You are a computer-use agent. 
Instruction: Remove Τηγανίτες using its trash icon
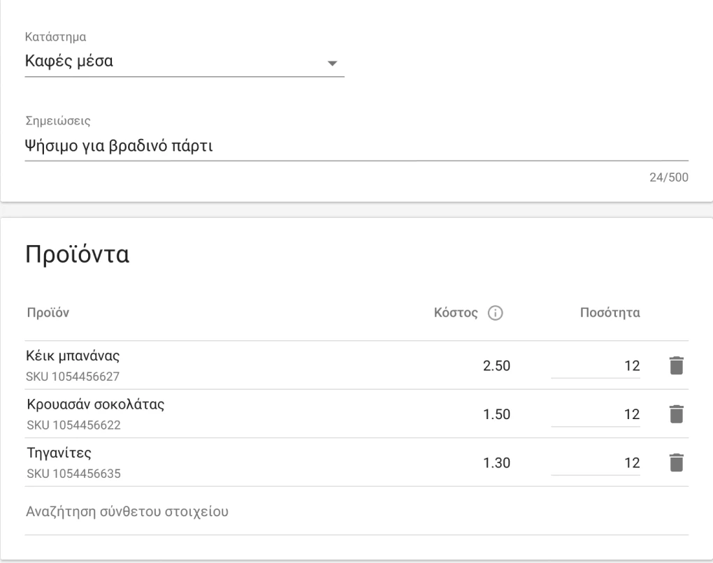click(675, 462)
